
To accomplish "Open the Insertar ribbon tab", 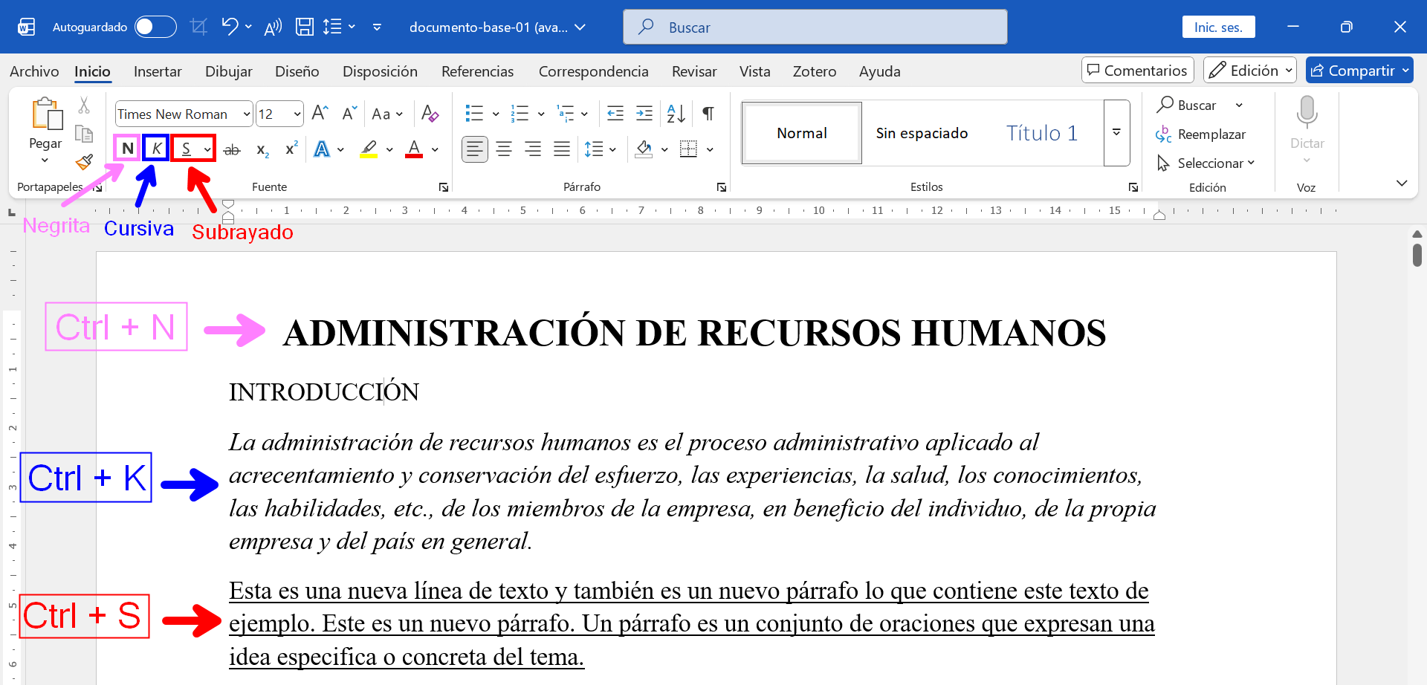I will click(158, 71).
